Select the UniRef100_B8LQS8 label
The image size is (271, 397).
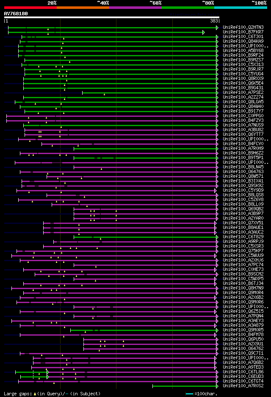243,195
